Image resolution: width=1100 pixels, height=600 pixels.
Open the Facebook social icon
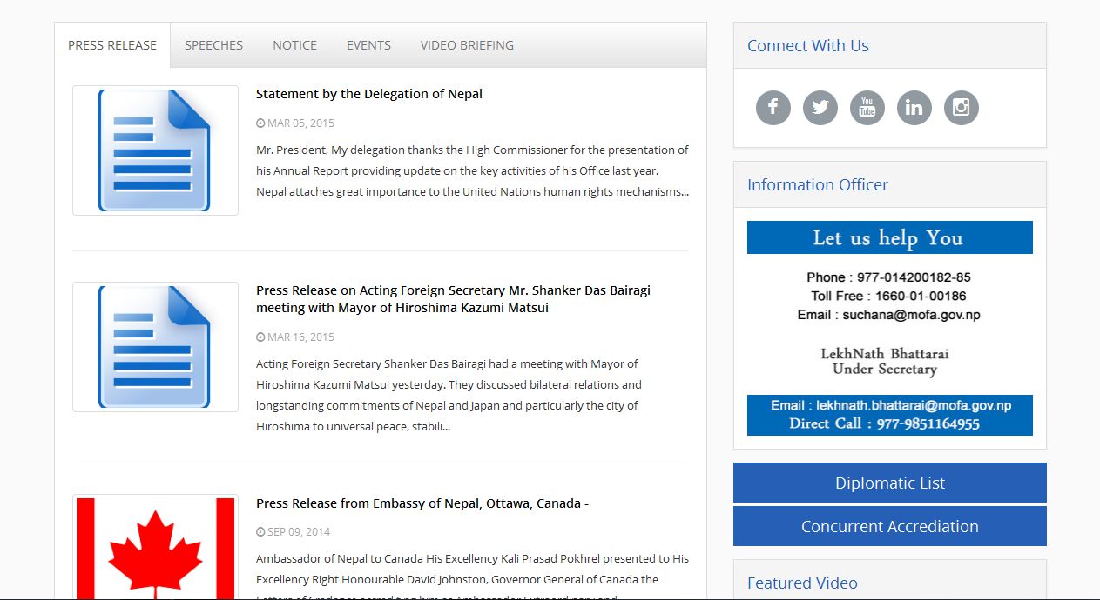coord(773,108)
